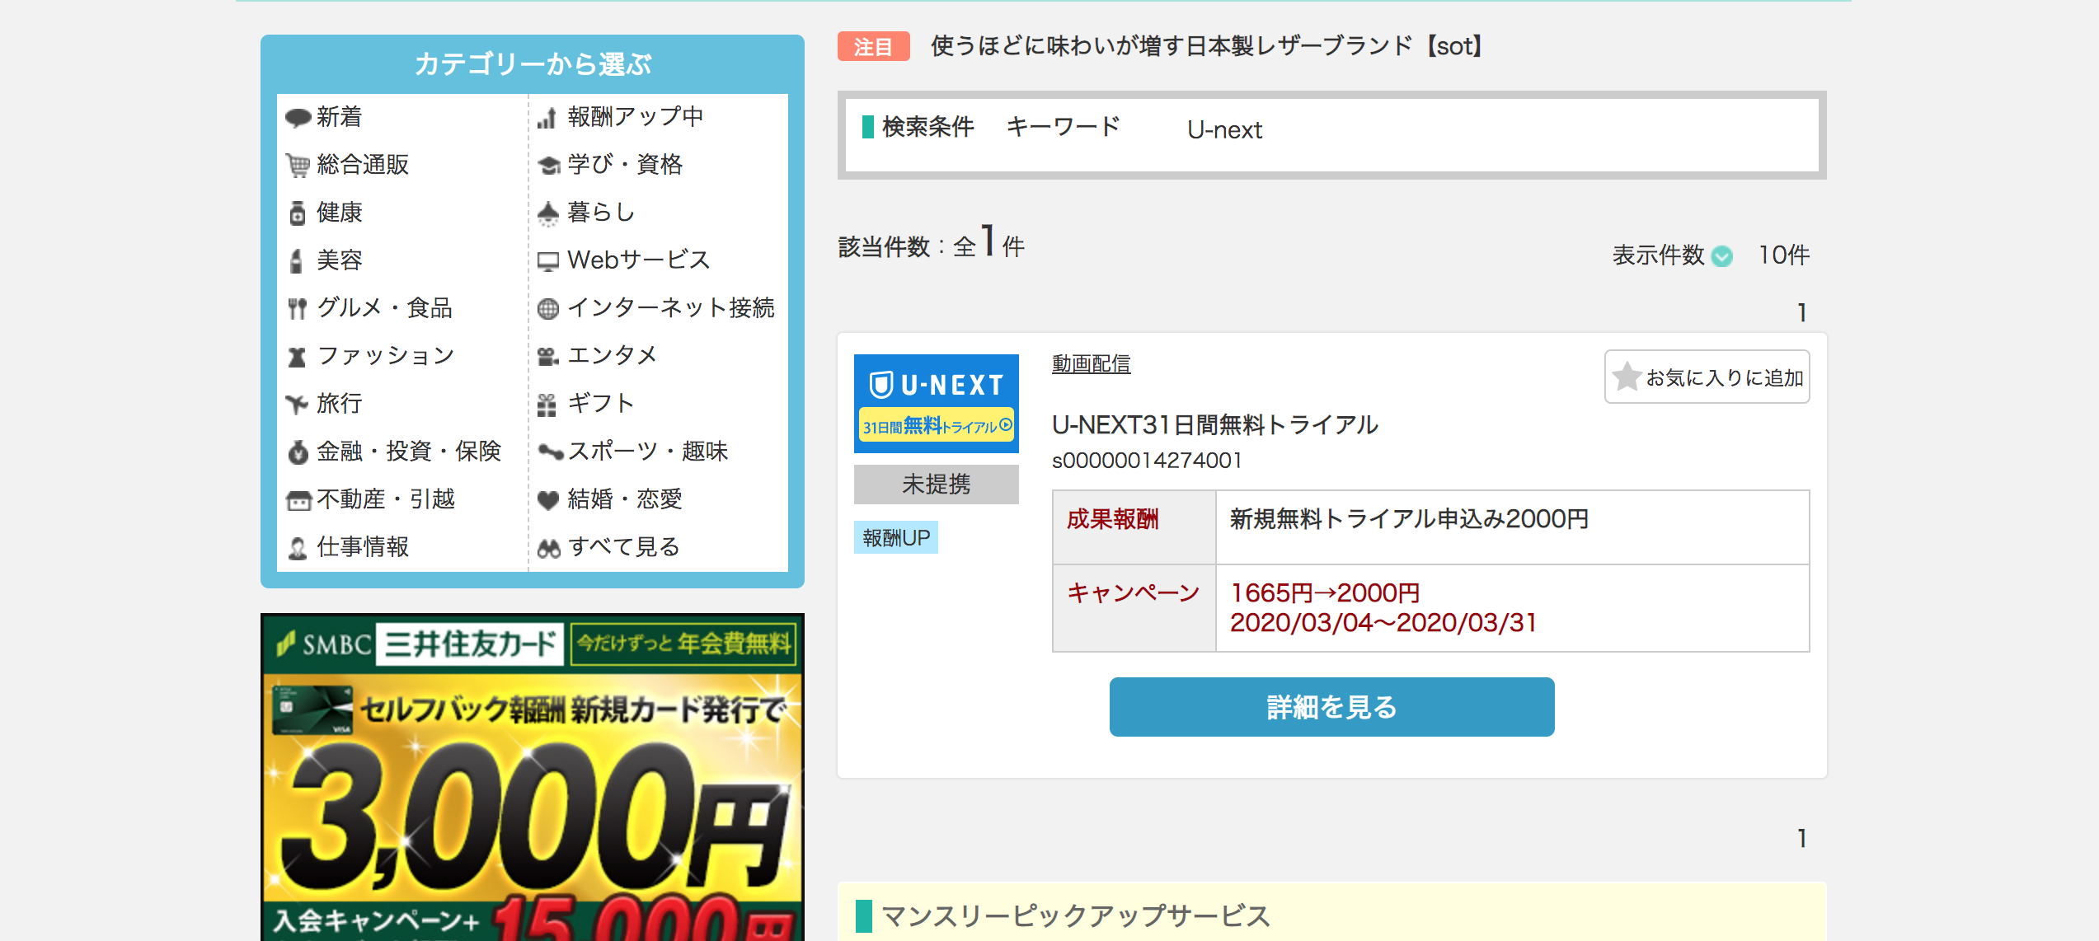This screenshot has height=941, width=2099.
Task: Click the U-NEXT31日間無料トライアル title text
Action: pyautogui.click(x=1214, y=424)
